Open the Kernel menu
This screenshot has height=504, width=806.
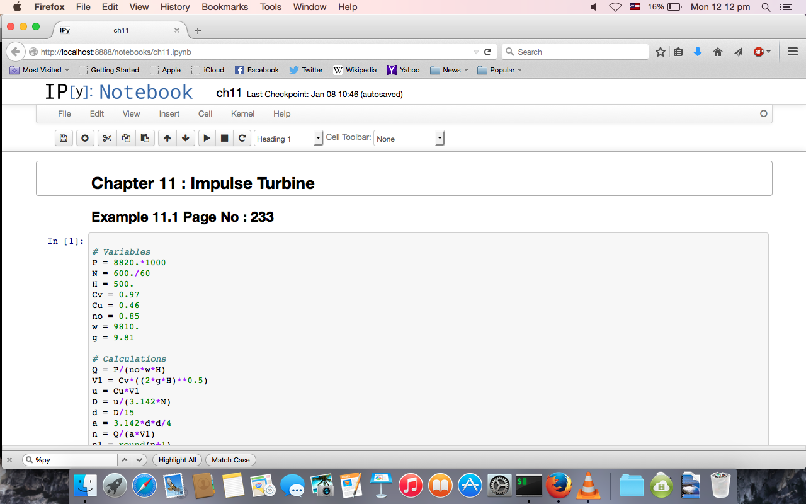click(242, 113)
